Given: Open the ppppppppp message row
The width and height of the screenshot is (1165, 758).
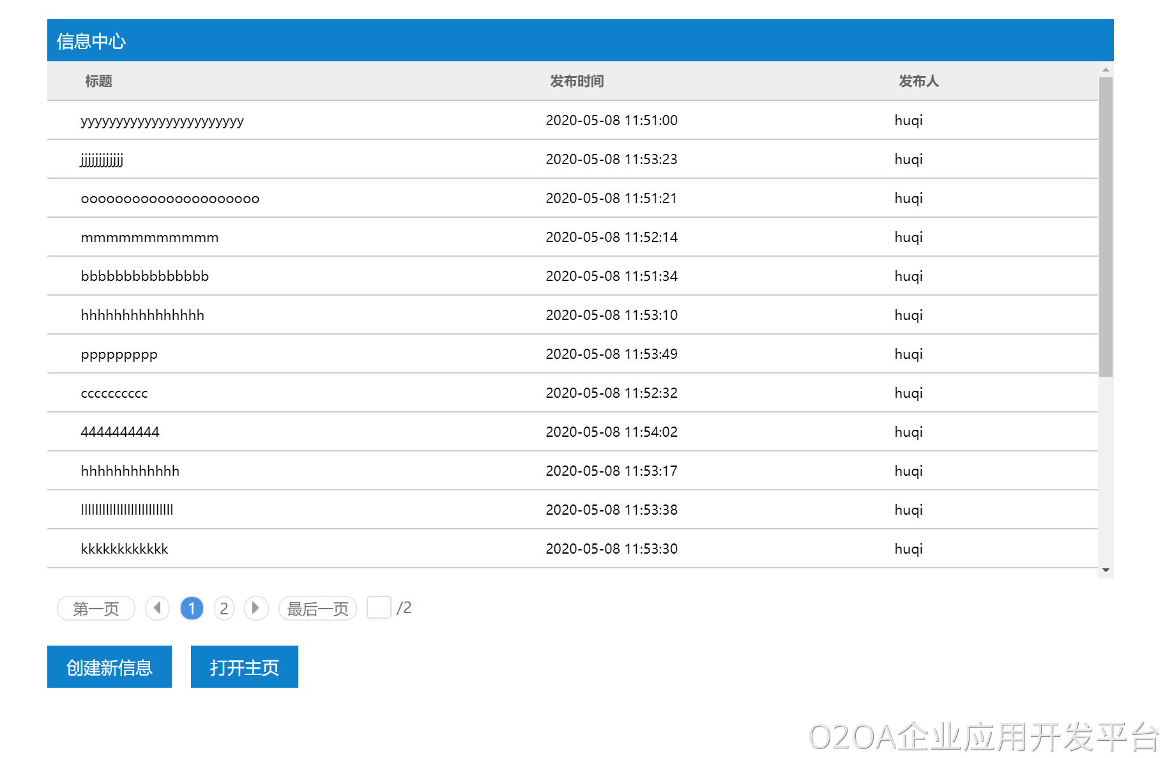Looking at the screenshot, I should (119, 354).
